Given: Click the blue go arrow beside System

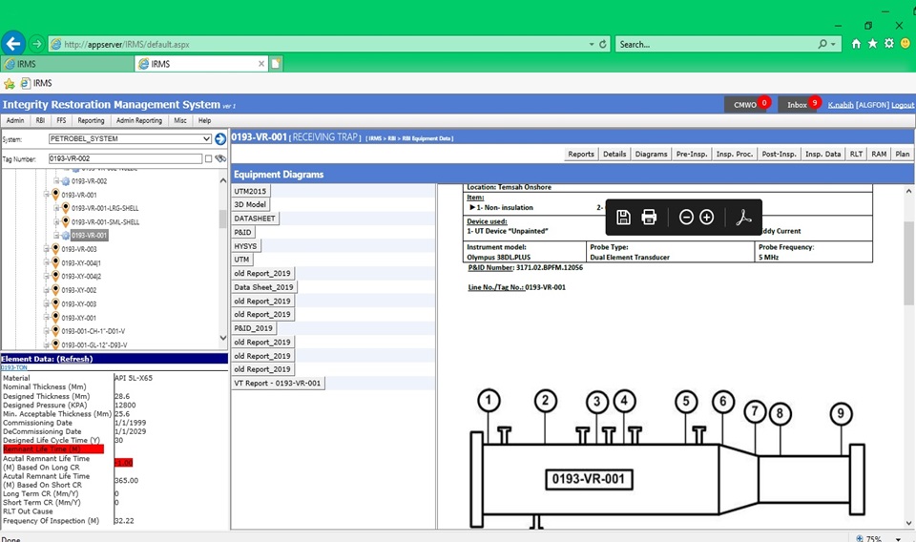Looking at the screenshot, I should click(x=220, y=139).
